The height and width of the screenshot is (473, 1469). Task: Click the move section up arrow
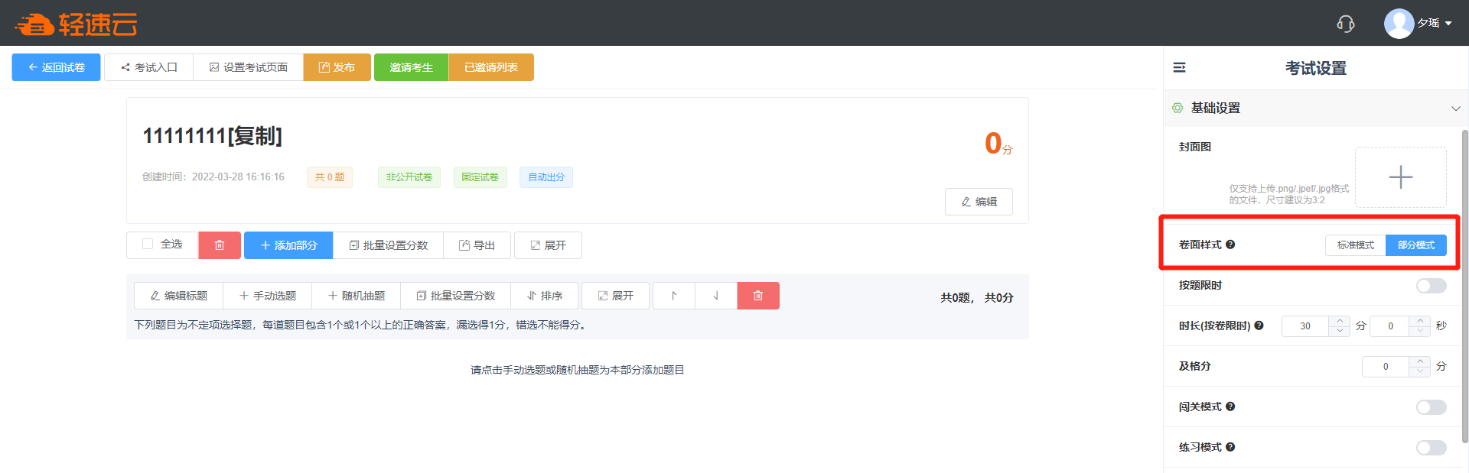tap(674, 296)
